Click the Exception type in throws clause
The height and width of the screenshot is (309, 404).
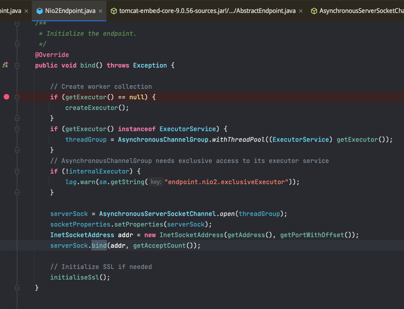150,66
